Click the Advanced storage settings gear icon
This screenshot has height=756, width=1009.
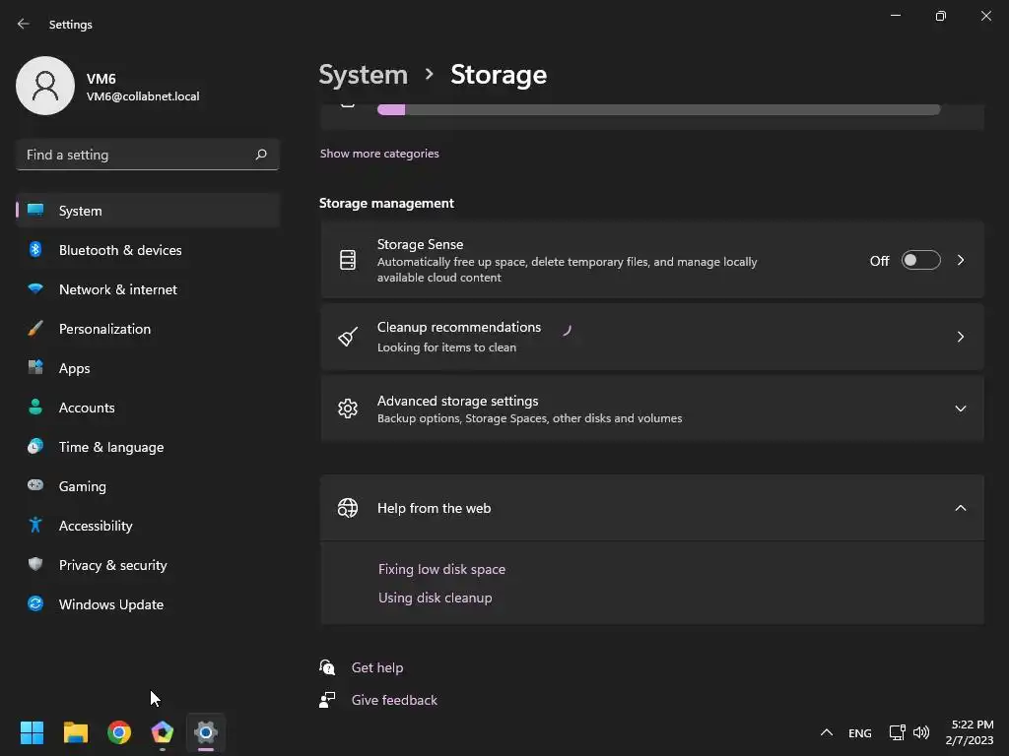[x=347, y=409]
